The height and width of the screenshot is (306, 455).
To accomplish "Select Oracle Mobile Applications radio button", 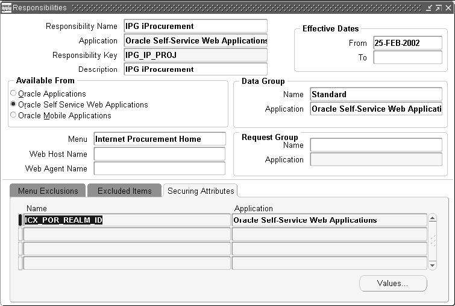I will (x=13, y=115).
